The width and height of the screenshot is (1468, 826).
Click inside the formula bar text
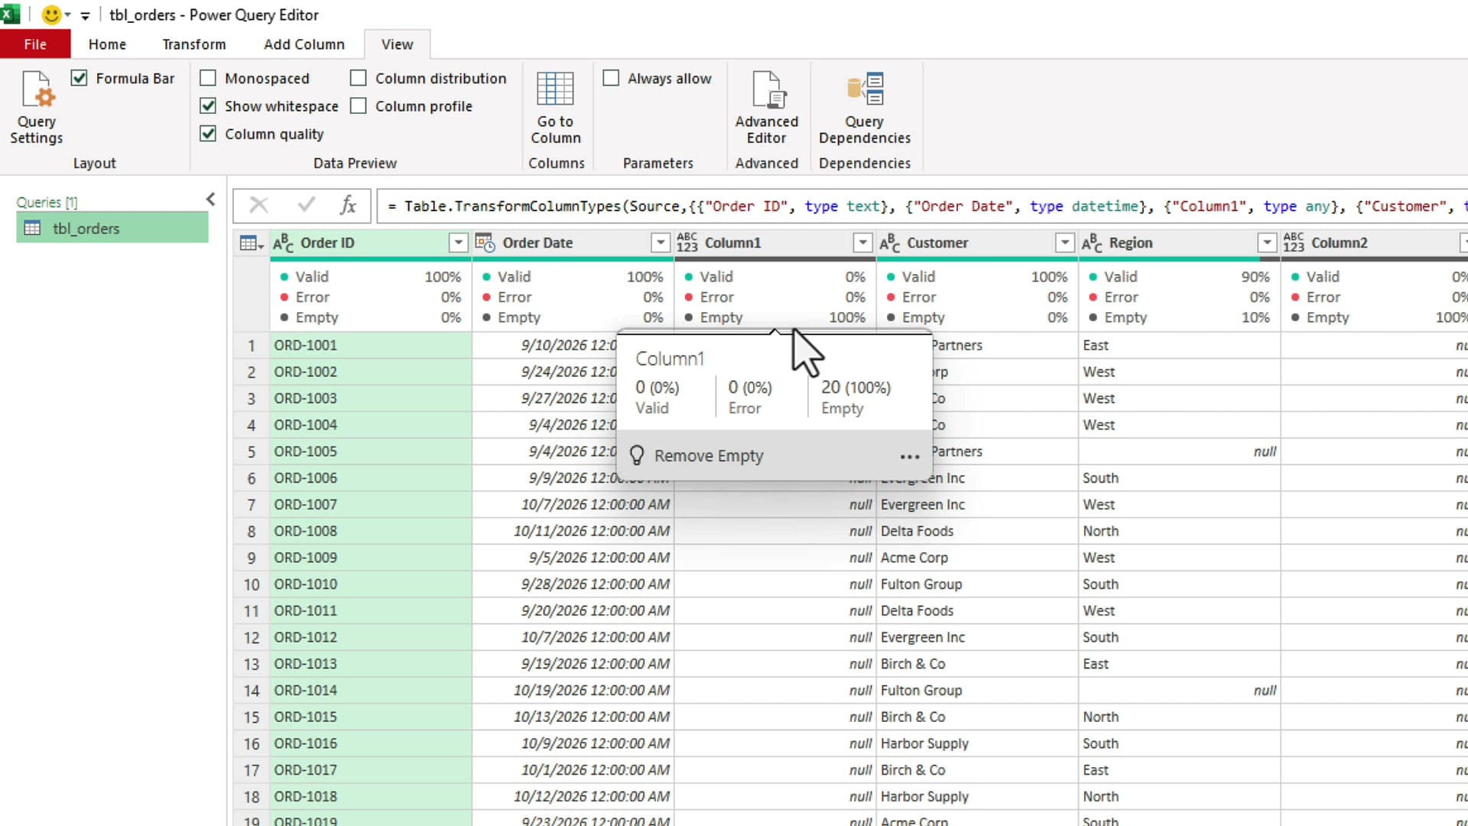921,206
